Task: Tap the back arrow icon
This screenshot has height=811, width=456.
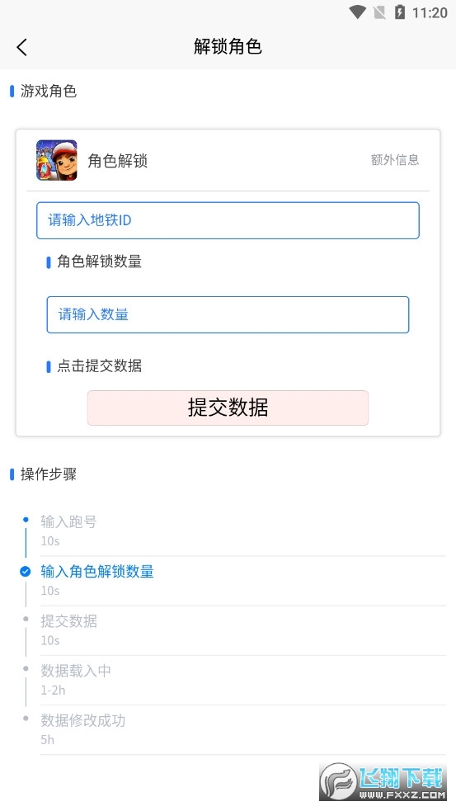Action: click(x=21, y=47)
